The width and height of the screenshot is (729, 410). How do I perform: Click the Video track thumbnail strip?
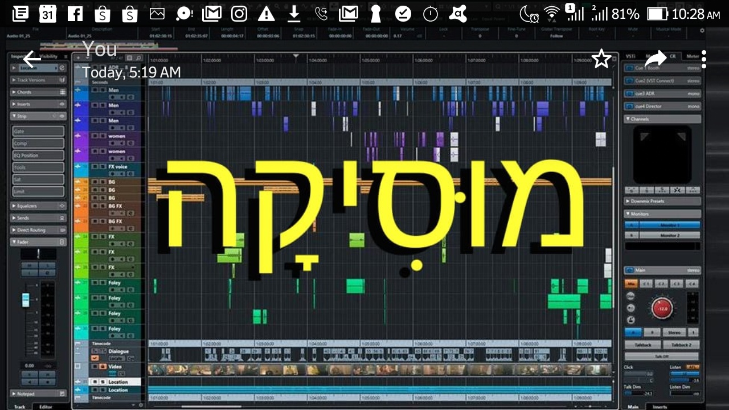coord(379,370)
